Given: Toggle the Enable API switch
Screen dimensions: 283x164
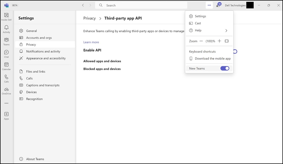Looking at the screenshot, I should (x=234, y=51).
